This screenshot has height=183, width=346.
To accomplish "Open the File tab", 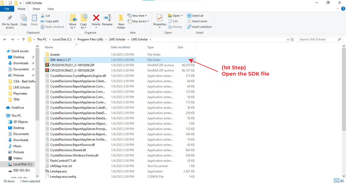I will (7, 9).
